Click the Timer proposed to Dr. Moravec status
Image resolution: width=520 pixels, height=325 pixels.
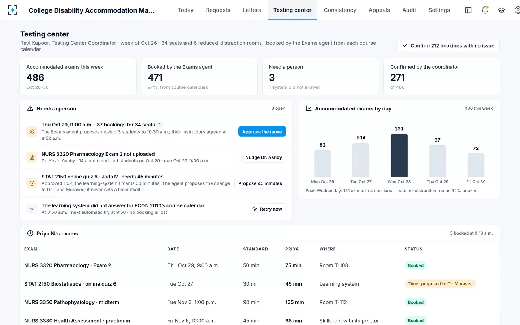coord(440,284)
